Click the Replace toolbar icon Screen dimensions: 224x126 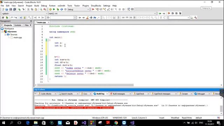45,9
